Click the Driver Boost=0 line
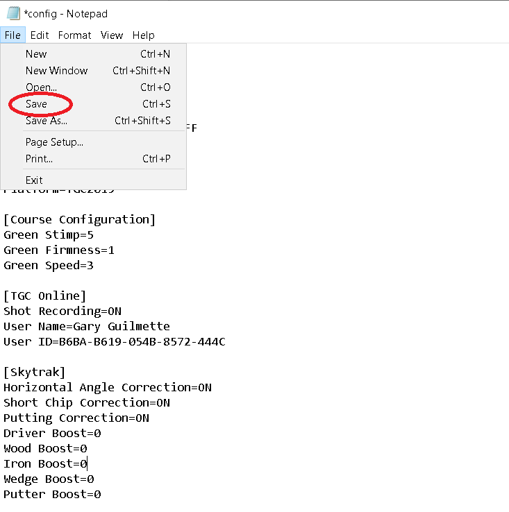The width and height of the screenshot is (509, 512). [x=52, y=434]
